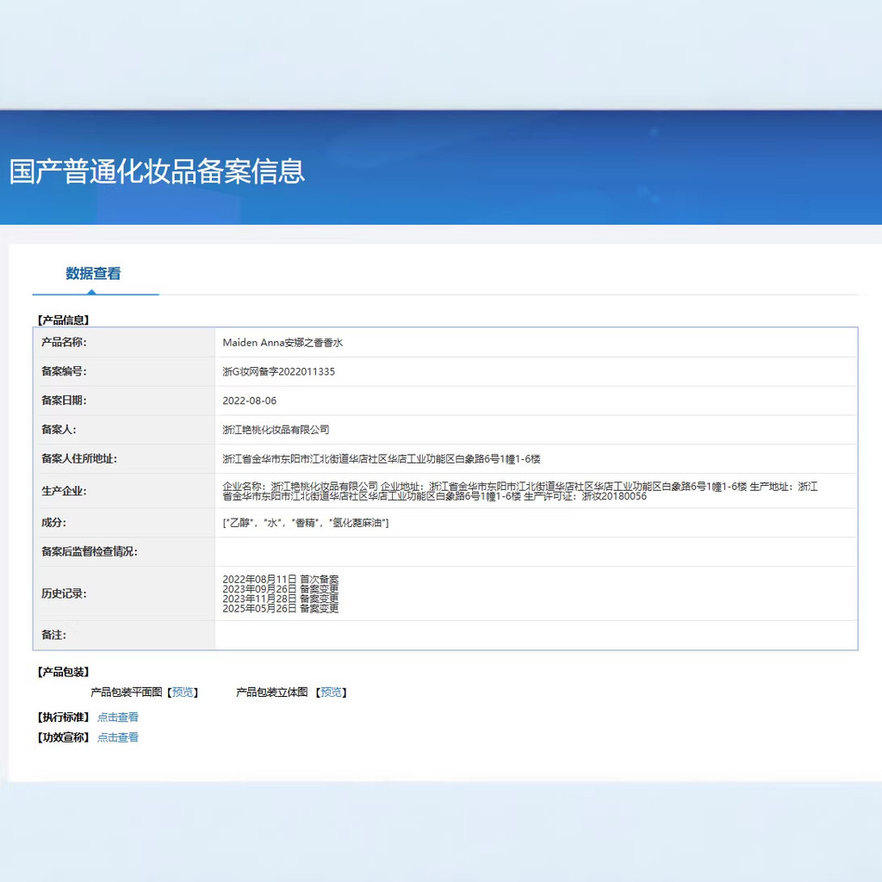
Task: Click history entry 2023年09月26日 备案变更
Action: [x=281, y=588]
